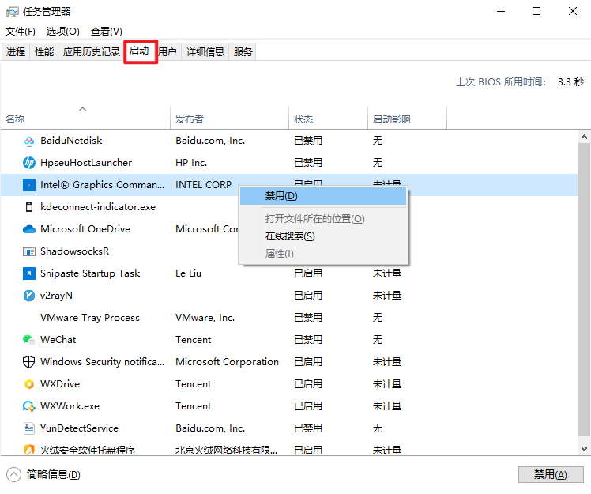Open the 查看(V) menu
Screen dimensions: 591x494
[107, 32]
